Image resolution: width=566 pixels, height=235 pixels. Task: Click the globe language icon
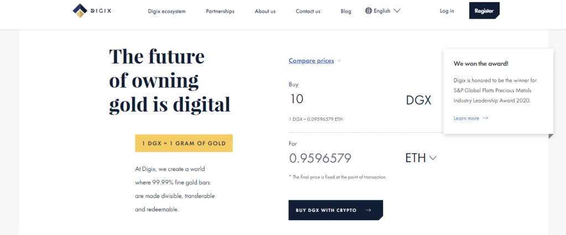point(369,10)
